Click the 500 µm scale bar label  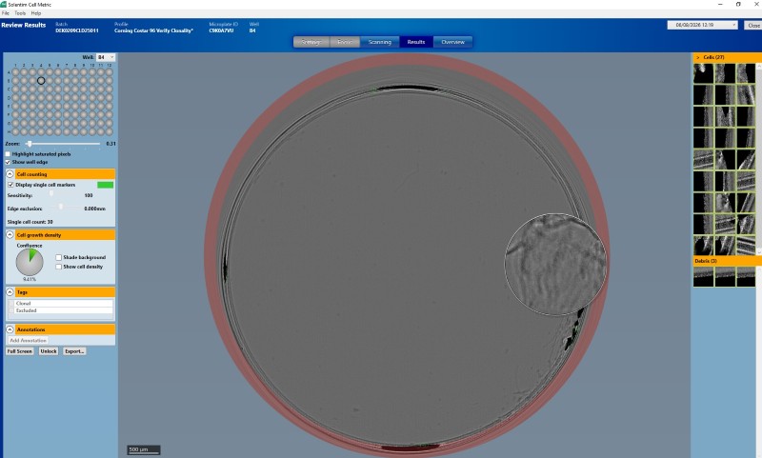[x=138, y=449]
